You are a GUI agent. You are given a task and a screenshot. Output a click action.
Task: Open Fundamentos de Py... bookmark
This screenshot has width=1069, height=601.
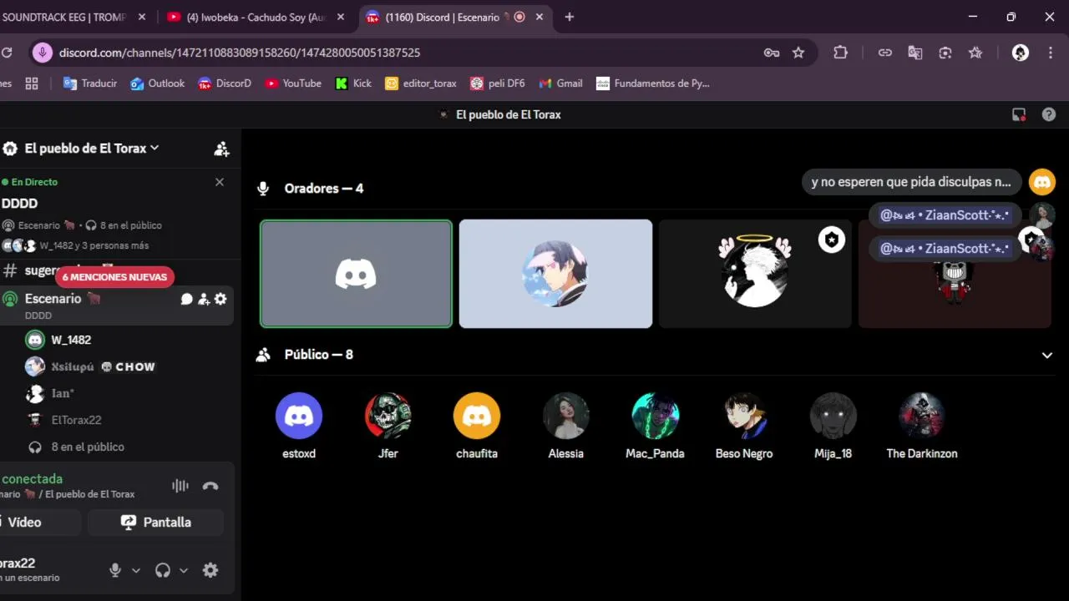tap(653, 83)
